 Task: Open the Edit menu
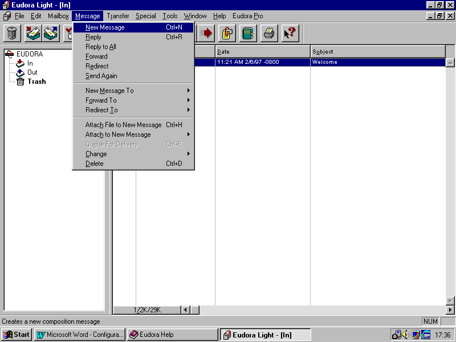pyautogui.click(x=36, y=16)
